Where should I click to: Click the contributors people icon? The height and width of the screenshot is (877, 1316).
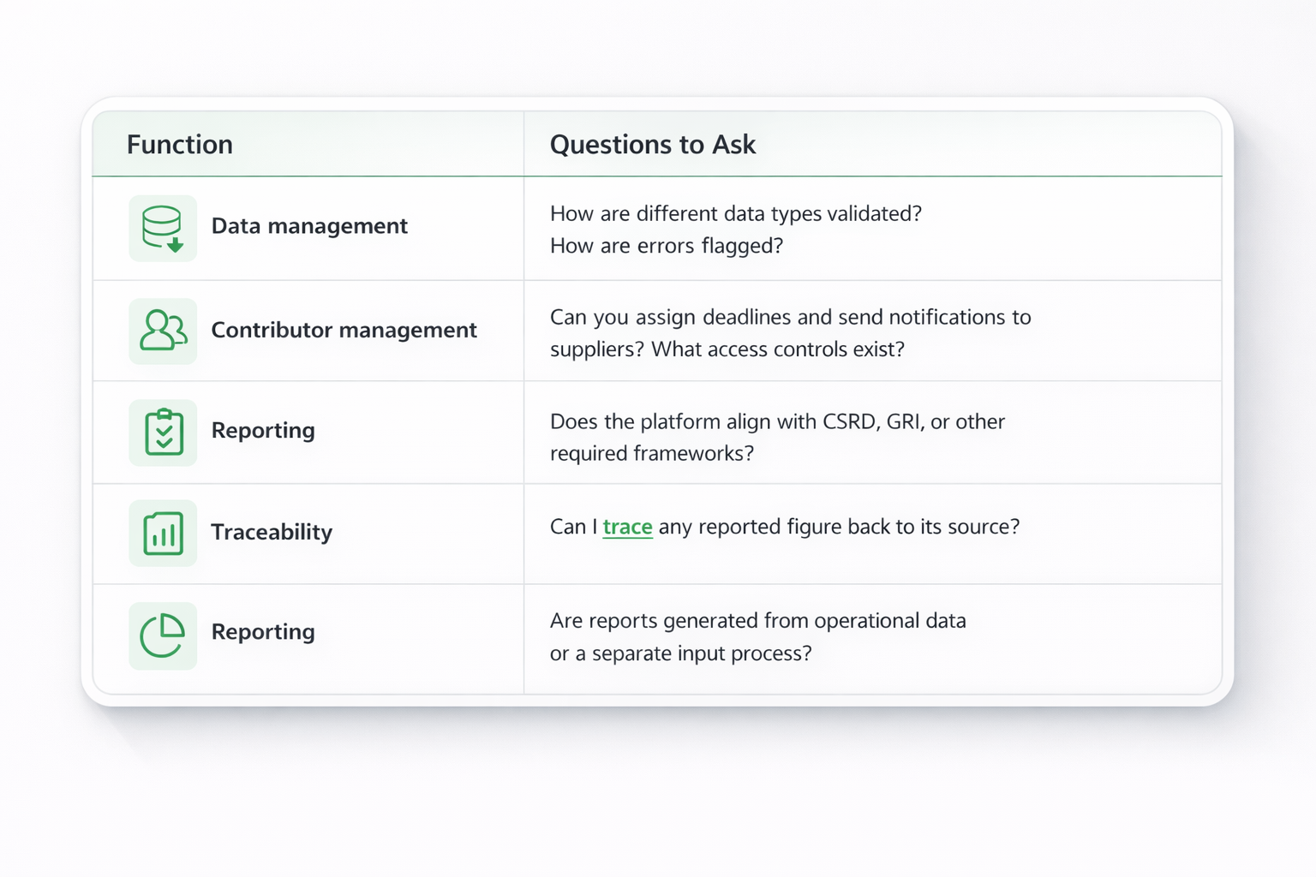(x=163, y=331)
